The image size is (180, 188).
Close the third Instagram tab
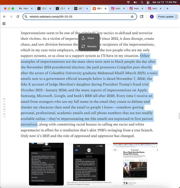pyautogui.click(x=161, y=8)
